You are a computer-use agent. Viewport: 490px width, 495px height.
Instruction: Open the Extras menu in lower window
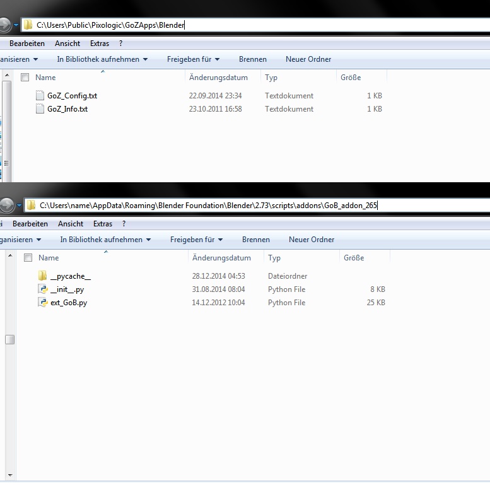[103, 224]
